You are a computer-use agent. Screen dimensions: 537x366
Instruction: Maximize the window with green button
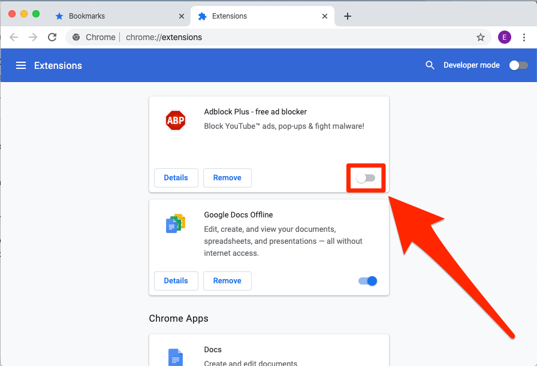[36, 14]
